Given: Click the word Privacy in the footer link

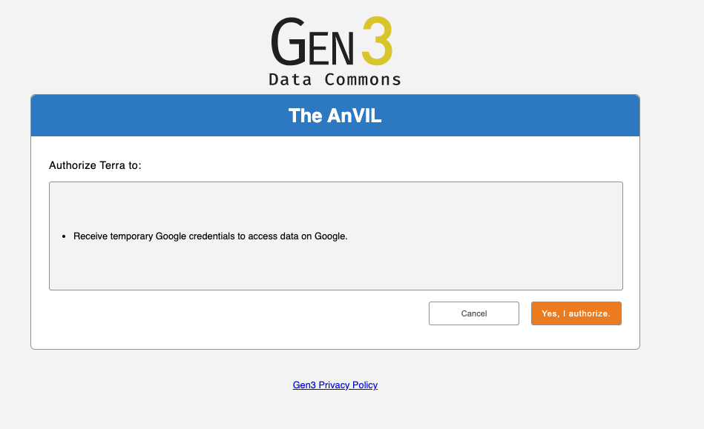Looking at the screenshot, I should [x=334, y=385].
